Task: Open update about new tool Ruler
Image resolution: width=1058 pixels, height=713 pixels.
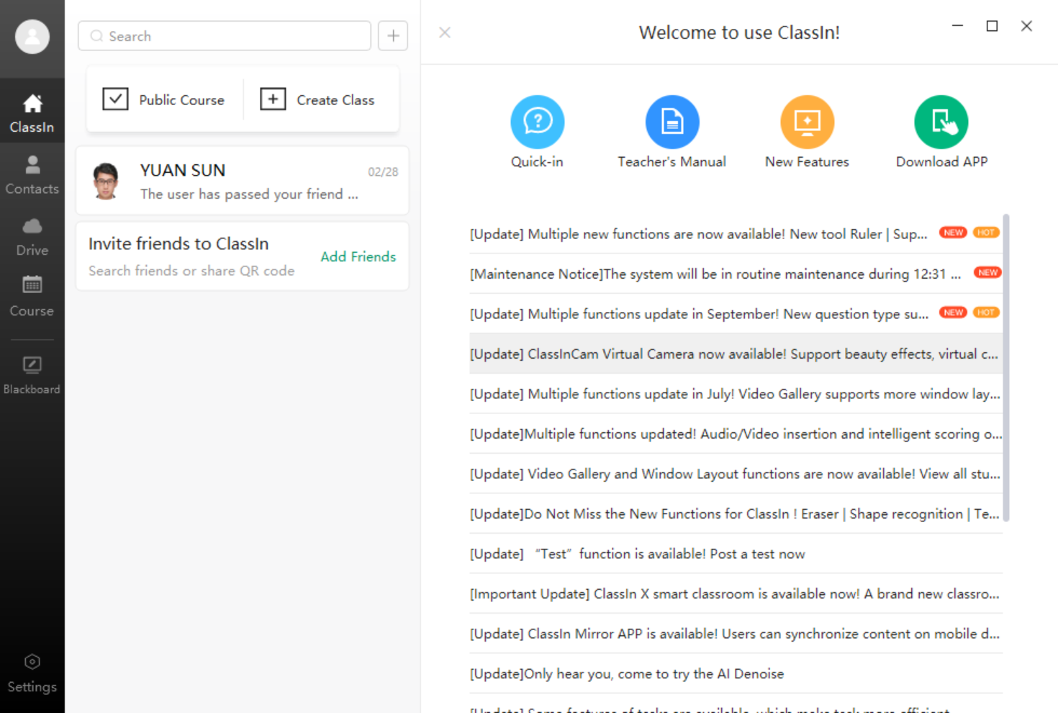Action: (x=736, y=234)
